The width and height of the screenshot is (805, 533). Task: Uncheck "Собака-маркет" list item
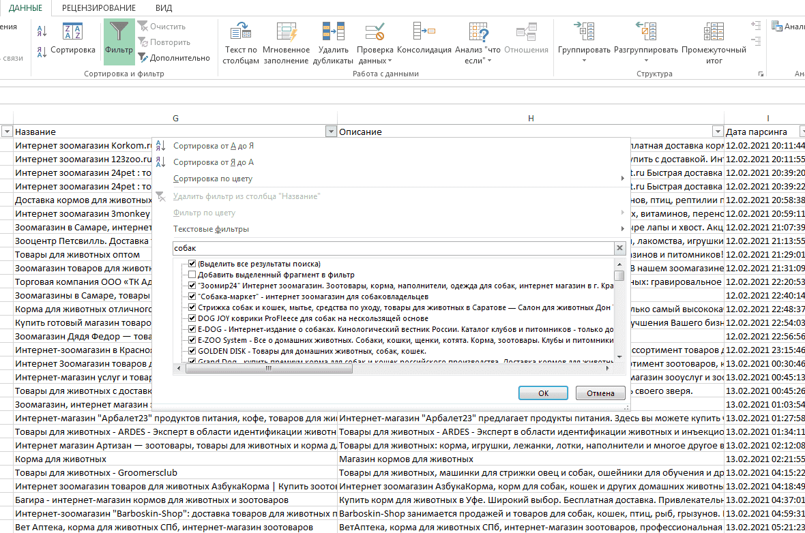tap(192, 296)
